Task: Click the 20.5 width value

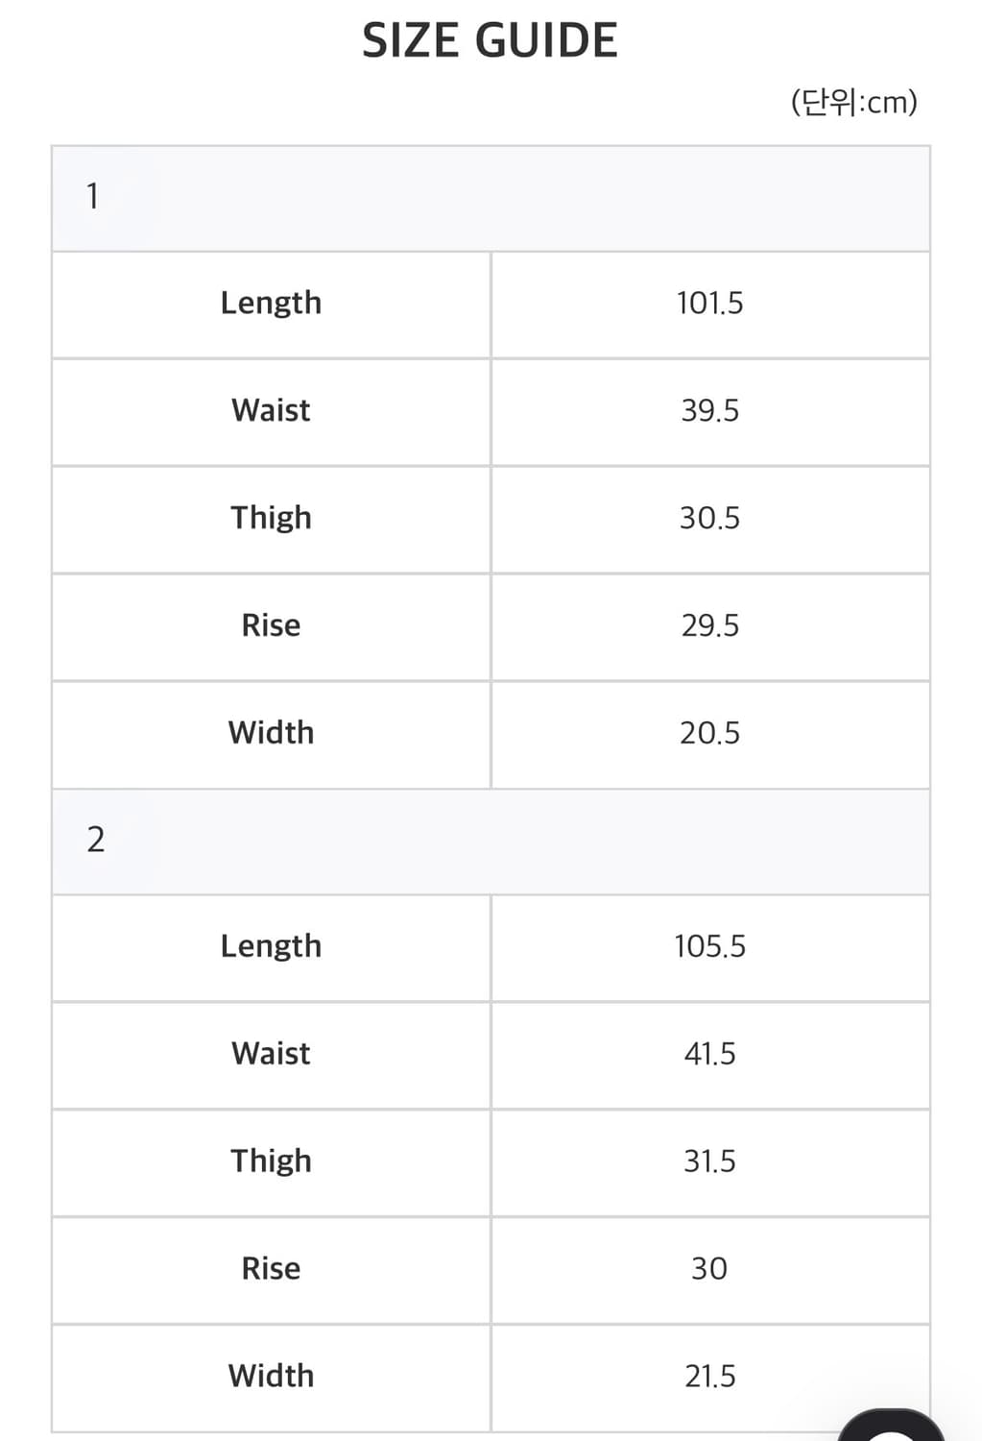Action: click(x=709, y=734)
